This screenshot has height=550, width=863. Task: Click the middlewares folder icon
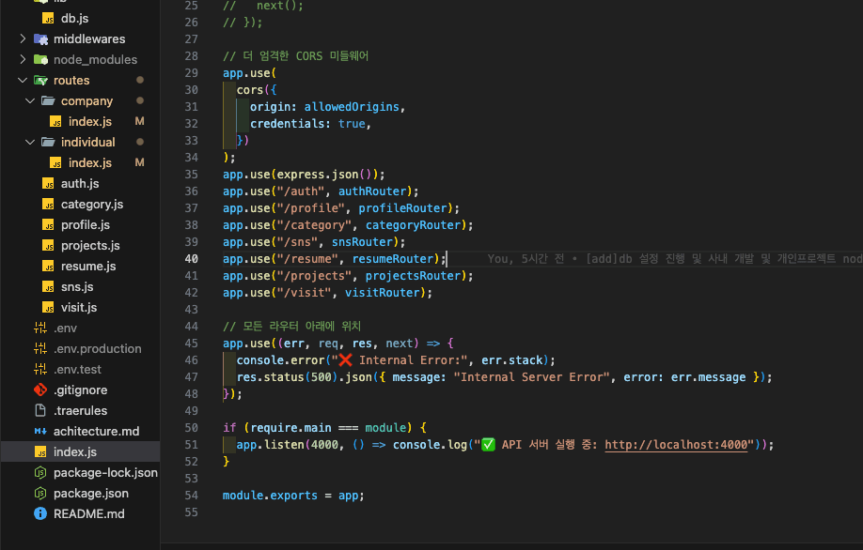[x=40, y=39]
